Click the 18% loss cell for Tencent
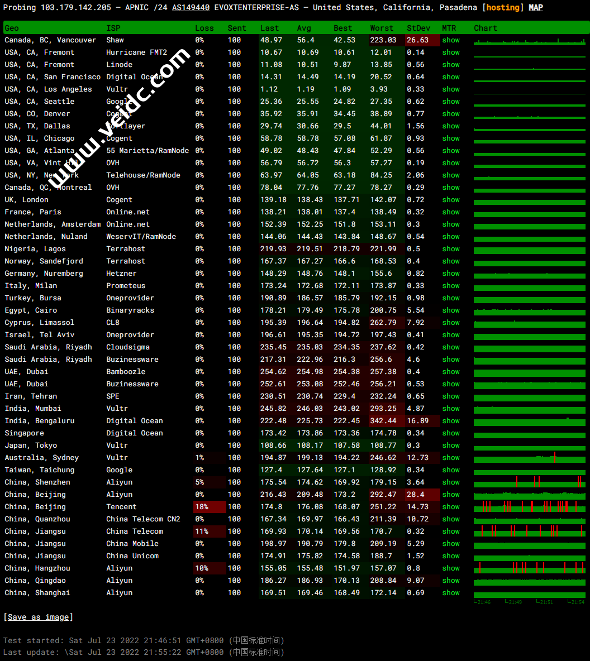The width and height of the screenshot is (590, 661). 210,507
